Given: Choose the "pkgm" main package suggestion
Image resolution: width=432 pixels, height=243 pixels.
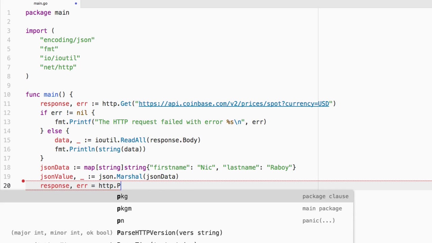Looking at the screenshot, I should coord(124,209).
